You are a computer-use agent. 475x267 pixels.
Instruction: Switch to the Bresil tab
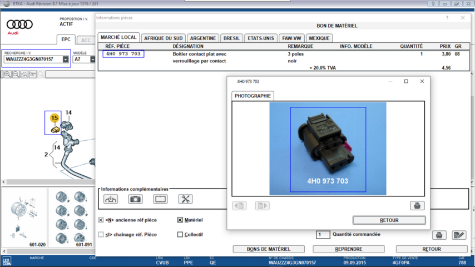coord(231,38)
